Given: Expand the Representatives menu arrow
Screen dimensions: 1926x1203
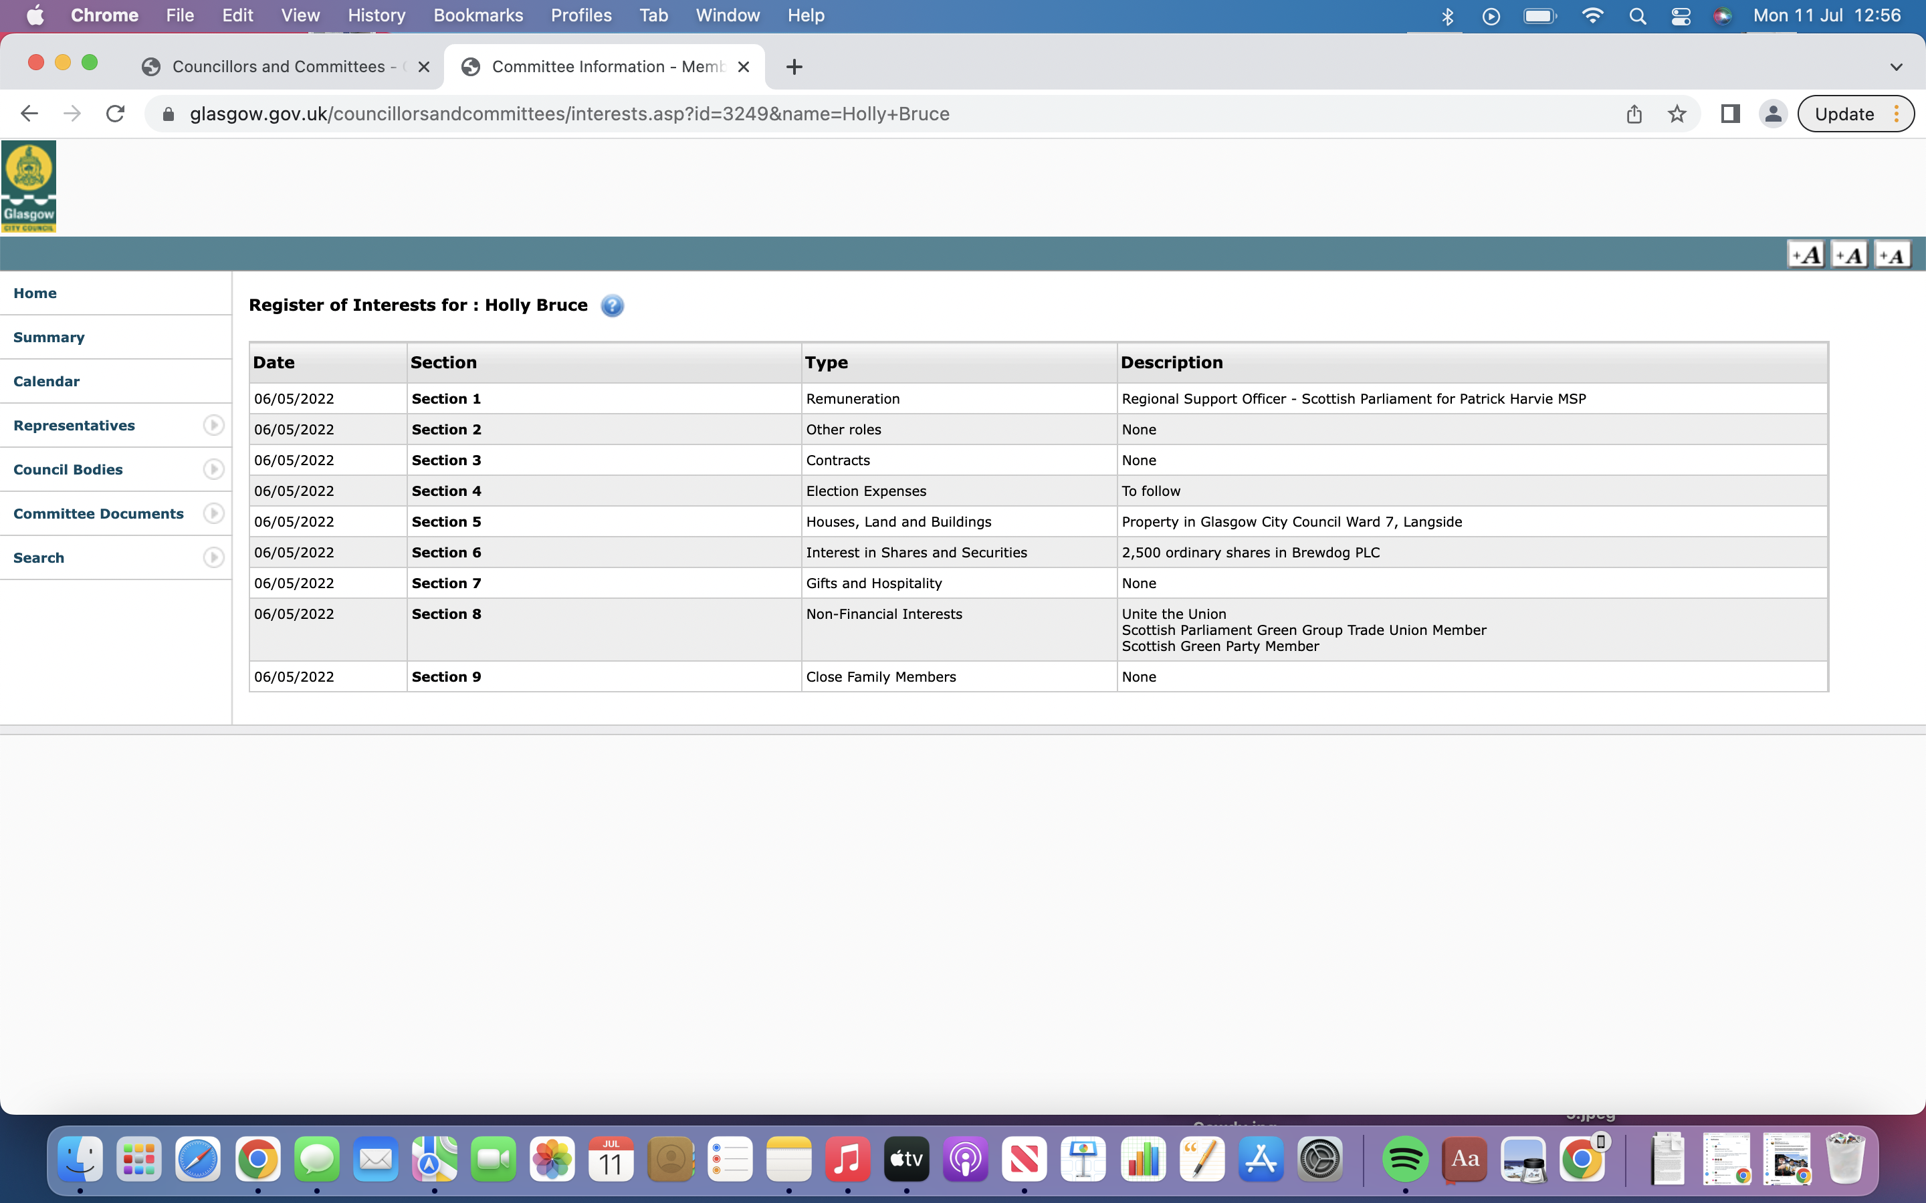Looking at the screenshot, I should point(213,426).
